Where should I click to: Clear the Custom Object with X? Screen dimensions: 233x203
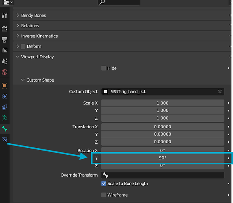tap(220, 92)
